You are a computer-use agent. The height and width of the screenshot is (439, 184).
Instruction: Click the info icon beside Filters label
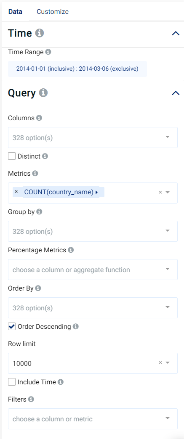[x=31, y=399]
